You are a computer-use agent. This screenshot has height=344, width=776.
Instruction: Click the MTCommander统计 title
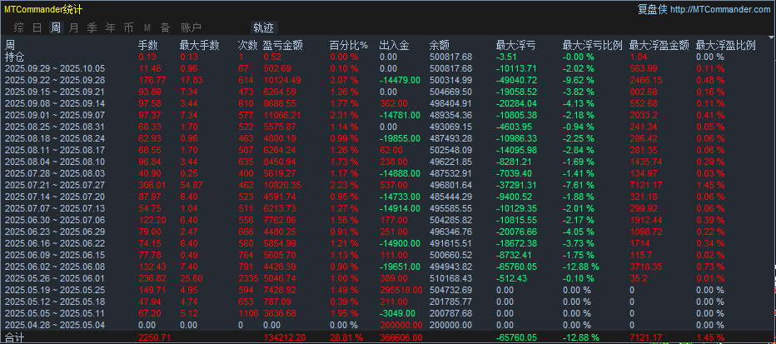click(44, 9)
